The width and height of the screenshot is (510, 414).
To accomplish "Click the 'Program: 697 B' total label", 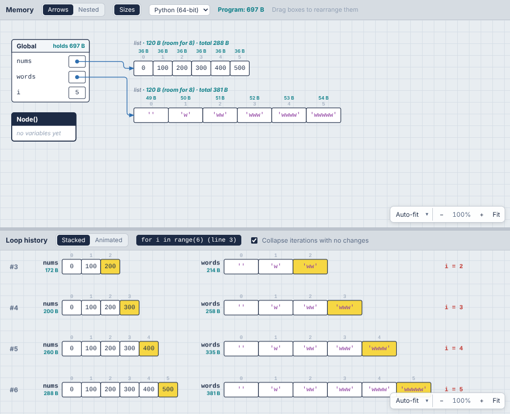I will 241,10.
